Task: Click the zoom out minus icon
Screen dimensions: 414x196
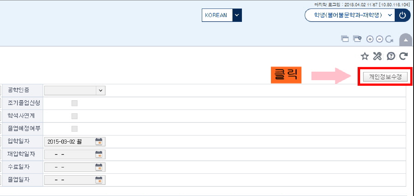Action: (379, 39)
